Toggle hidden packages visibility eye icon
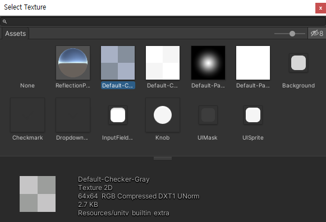The height and width of the screenshot is (222, 326). coord(317,33)
